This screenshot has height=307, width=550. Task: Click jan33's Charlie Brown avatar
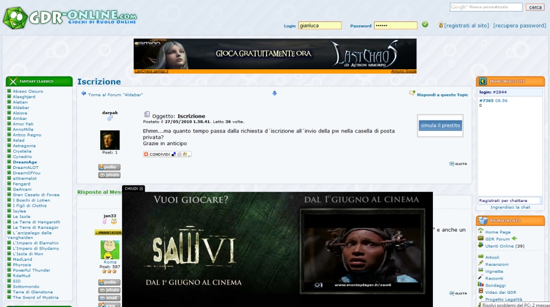[x=110, y=250]
